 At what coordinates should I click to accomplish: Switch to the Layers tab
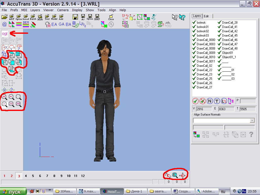(x=197, y=16)
